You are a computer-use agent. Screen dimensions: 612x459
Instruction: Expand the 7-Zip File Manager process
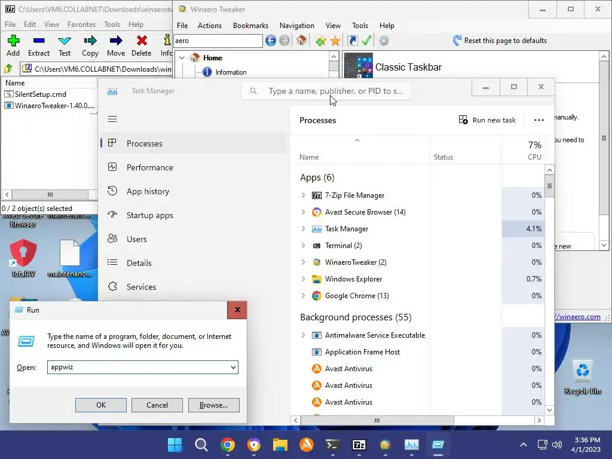[x=303, y=195]
